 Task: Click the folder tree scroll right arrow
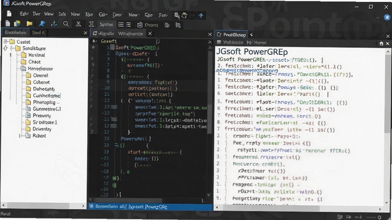83,206
